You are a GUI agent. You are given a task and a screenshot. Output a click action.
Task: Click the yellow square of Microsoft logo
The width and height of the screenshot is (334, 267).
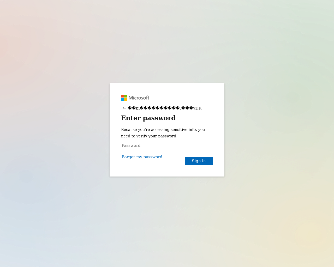126,99
